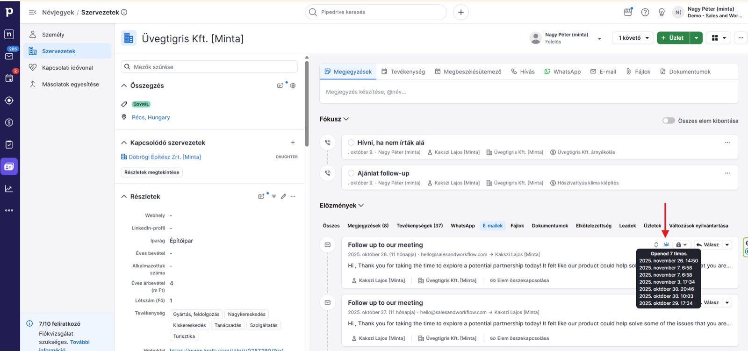Open the mail inbox icon with 205 badge

coord(9,56)
